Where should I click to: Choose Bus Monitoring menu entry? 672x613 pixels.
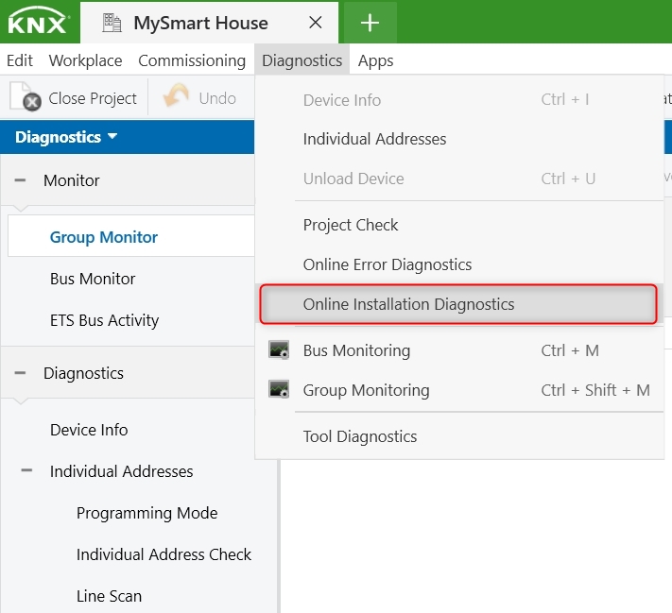459,350
